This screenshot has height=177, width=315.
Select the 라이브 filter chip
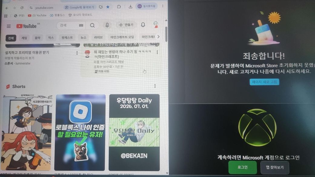[98, 37]
